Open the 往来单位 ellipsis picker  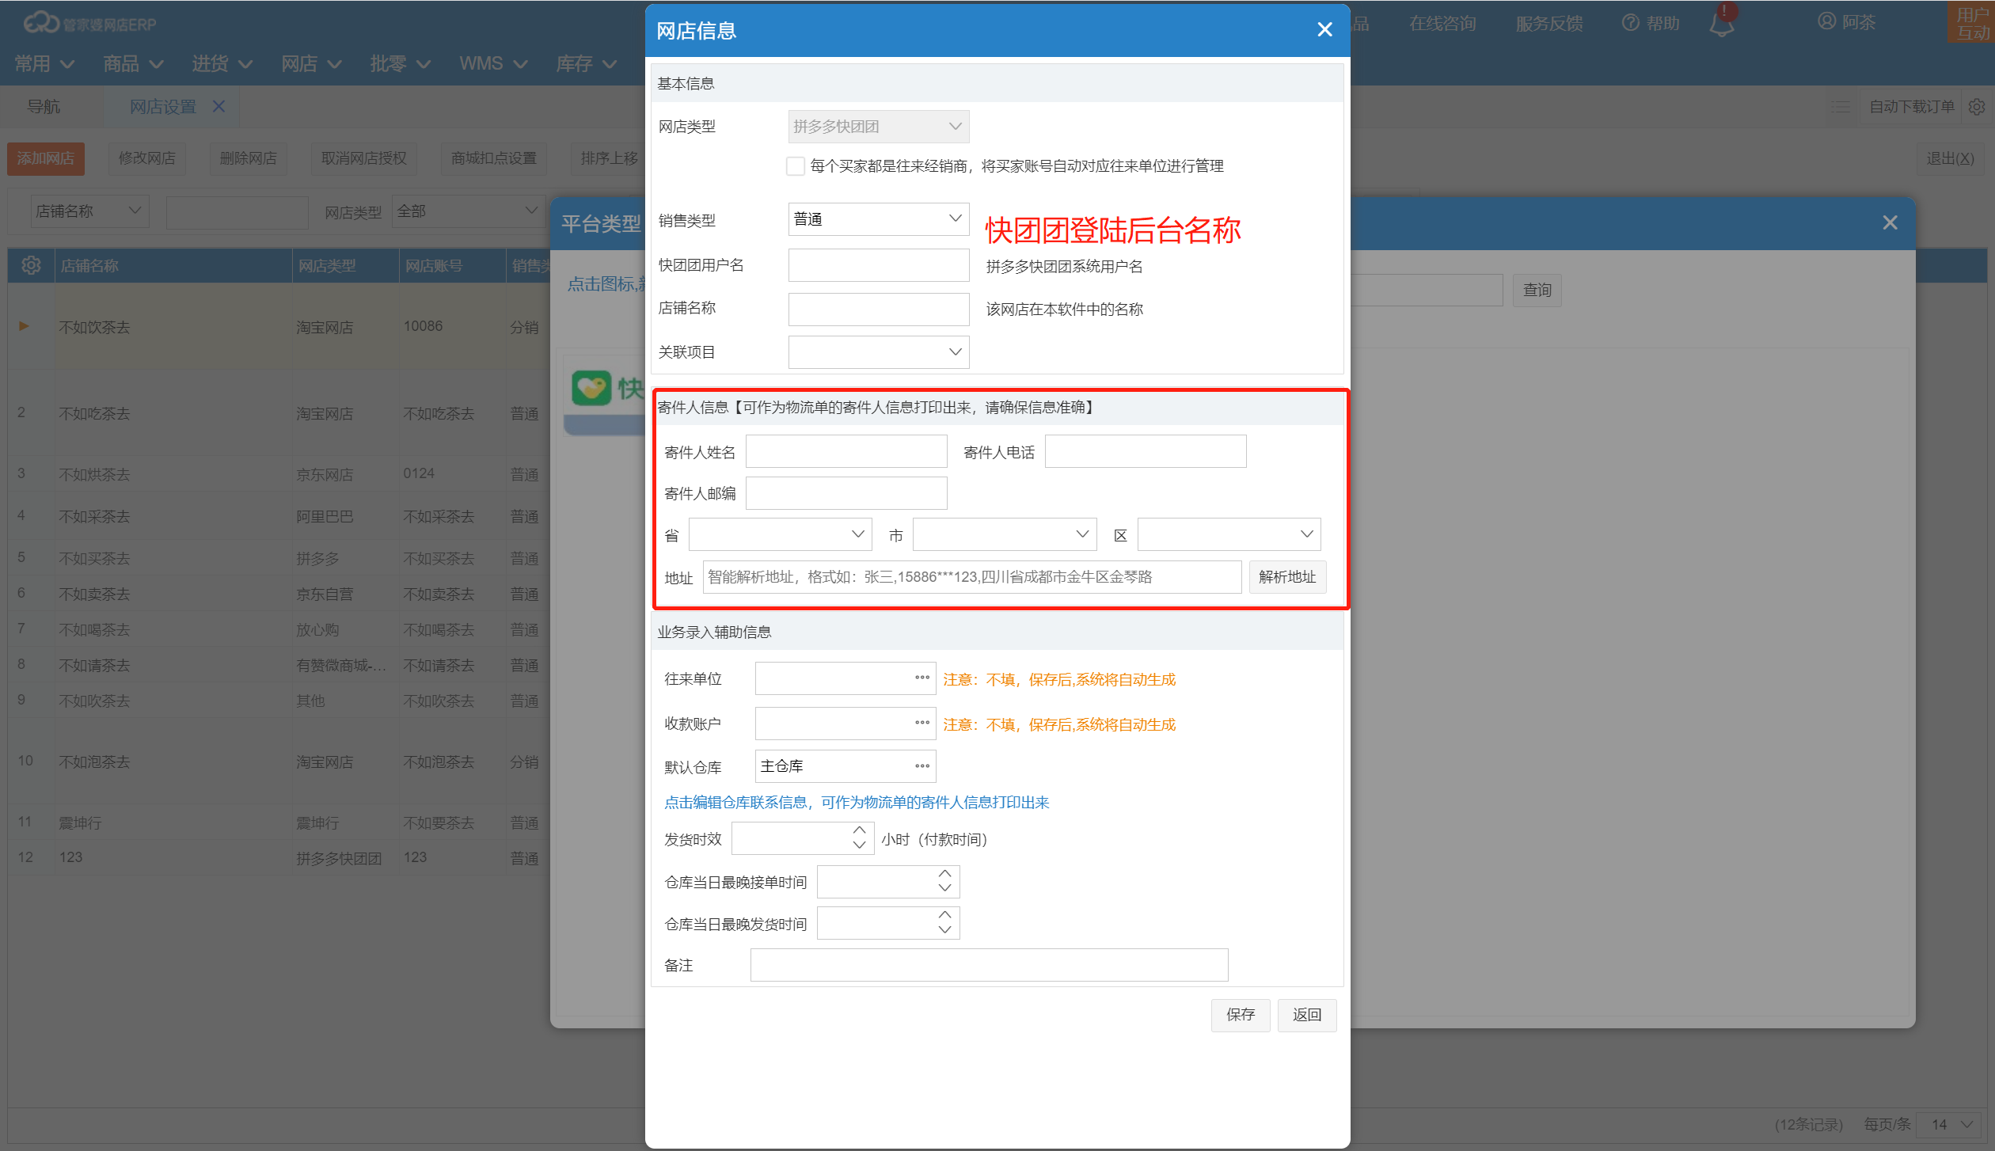pos(922,678)
